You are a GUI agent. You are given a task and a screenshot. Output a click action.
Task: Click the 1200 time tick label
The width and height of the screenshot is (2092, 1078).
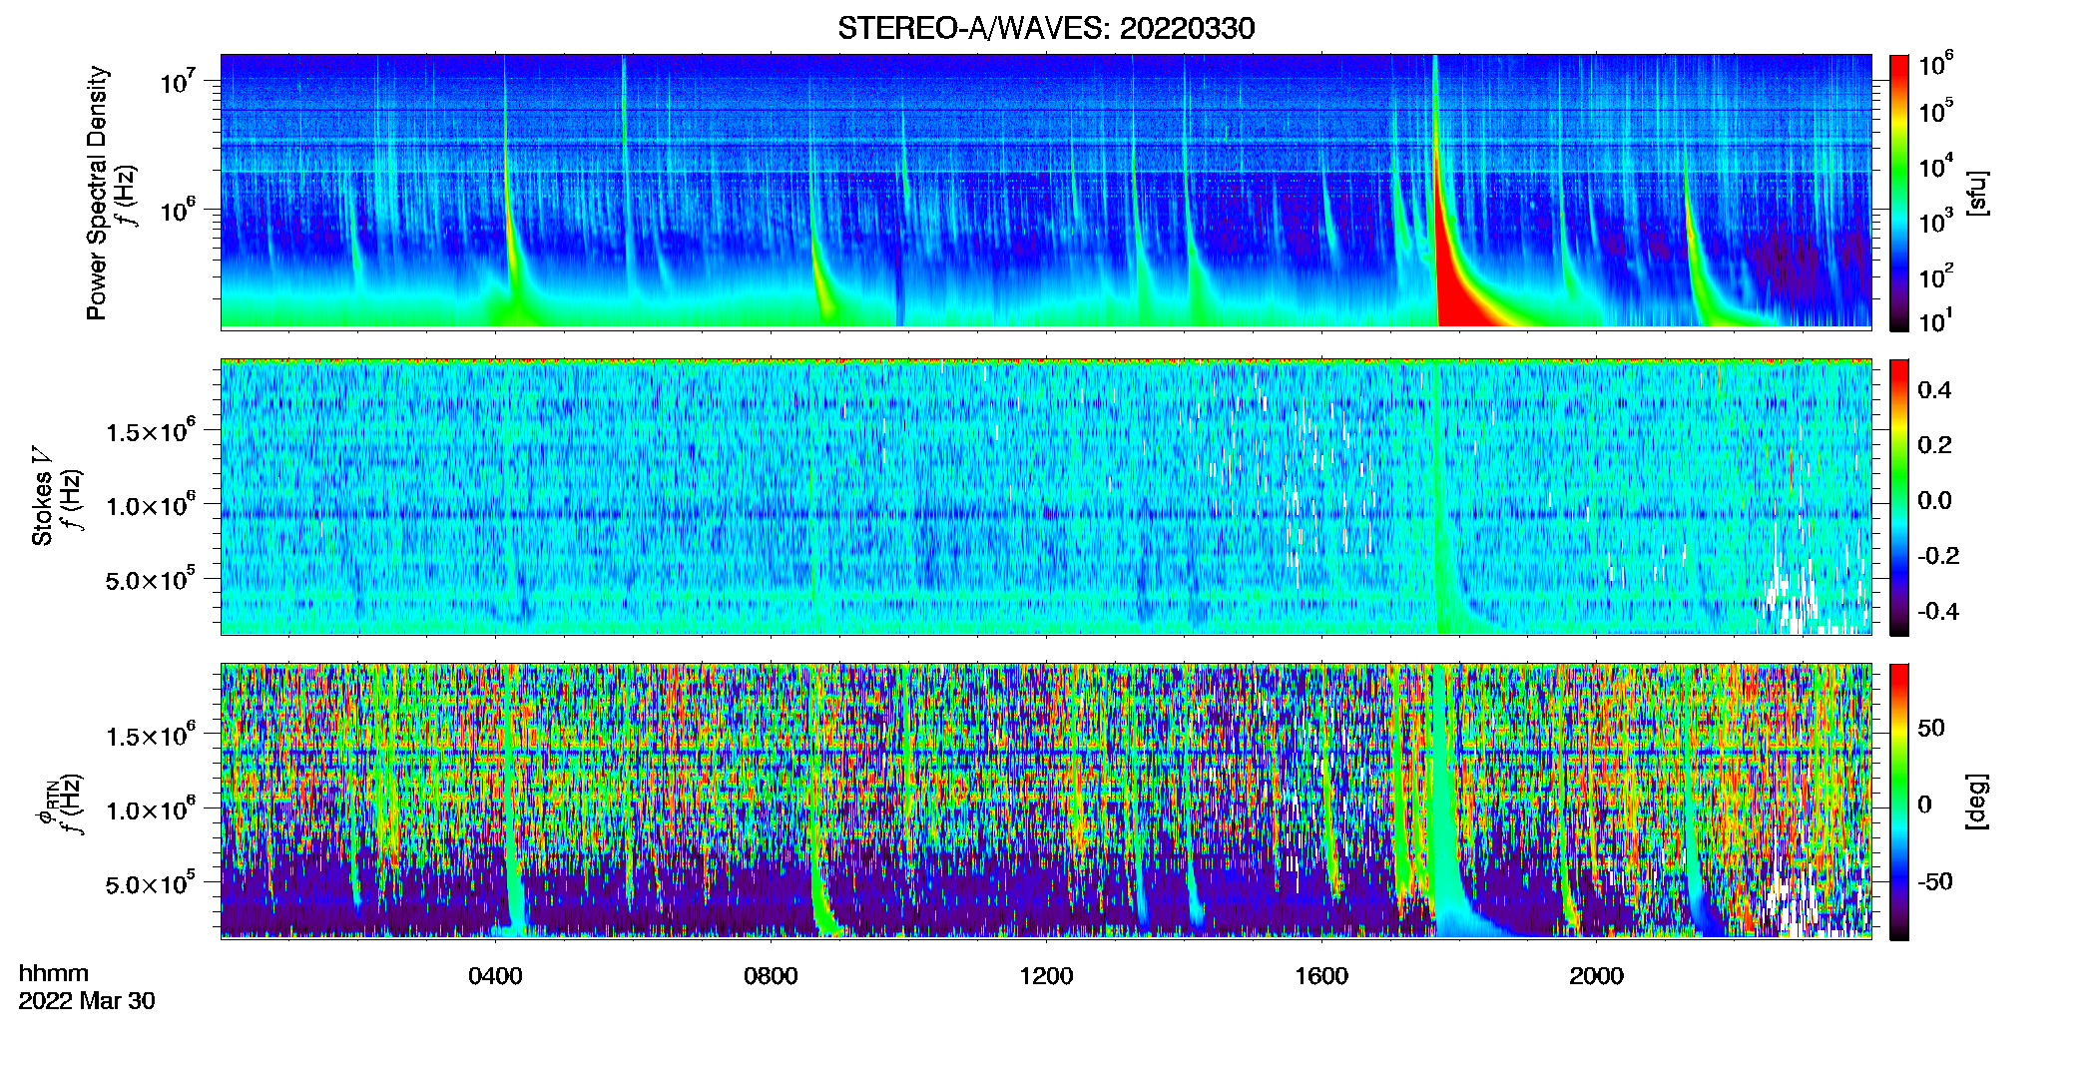coord(1046,976)
